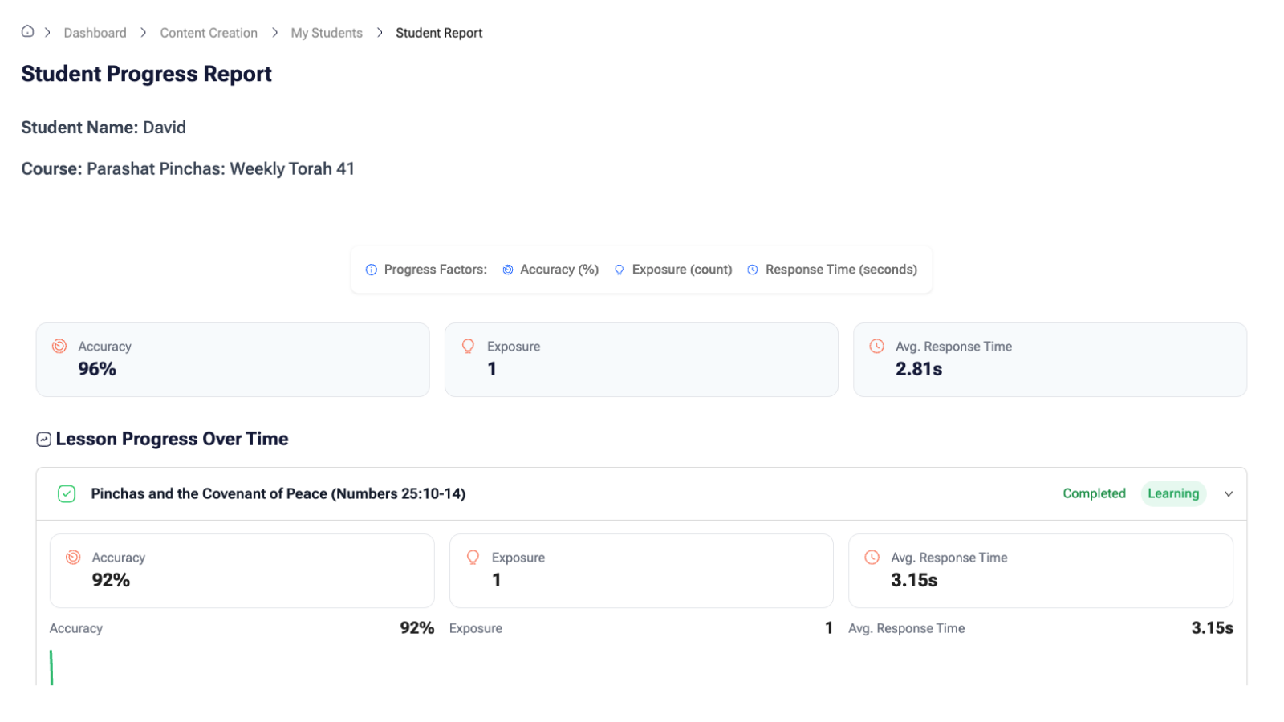This screenshot has width=1284, height=722.
Task: Click the Response Time clock icon in Progress Factors
Action: pyautogui.click(x=752, y=270)
